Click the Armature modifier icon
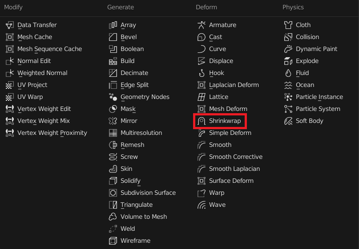 [202, 25]
